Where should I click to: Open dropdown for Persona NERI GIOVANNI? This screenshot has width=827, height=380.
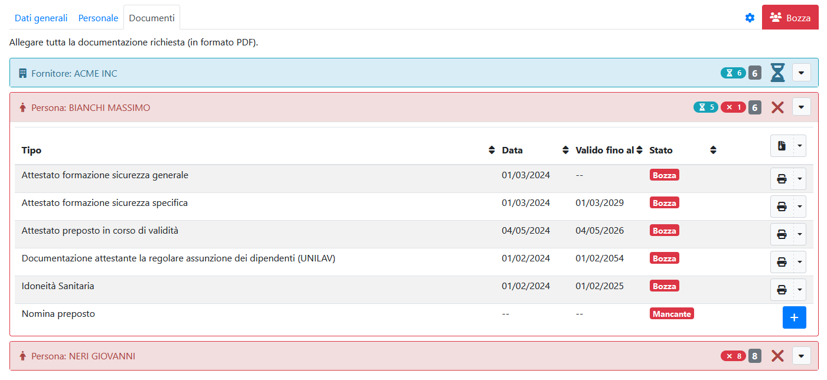[801, 356]
